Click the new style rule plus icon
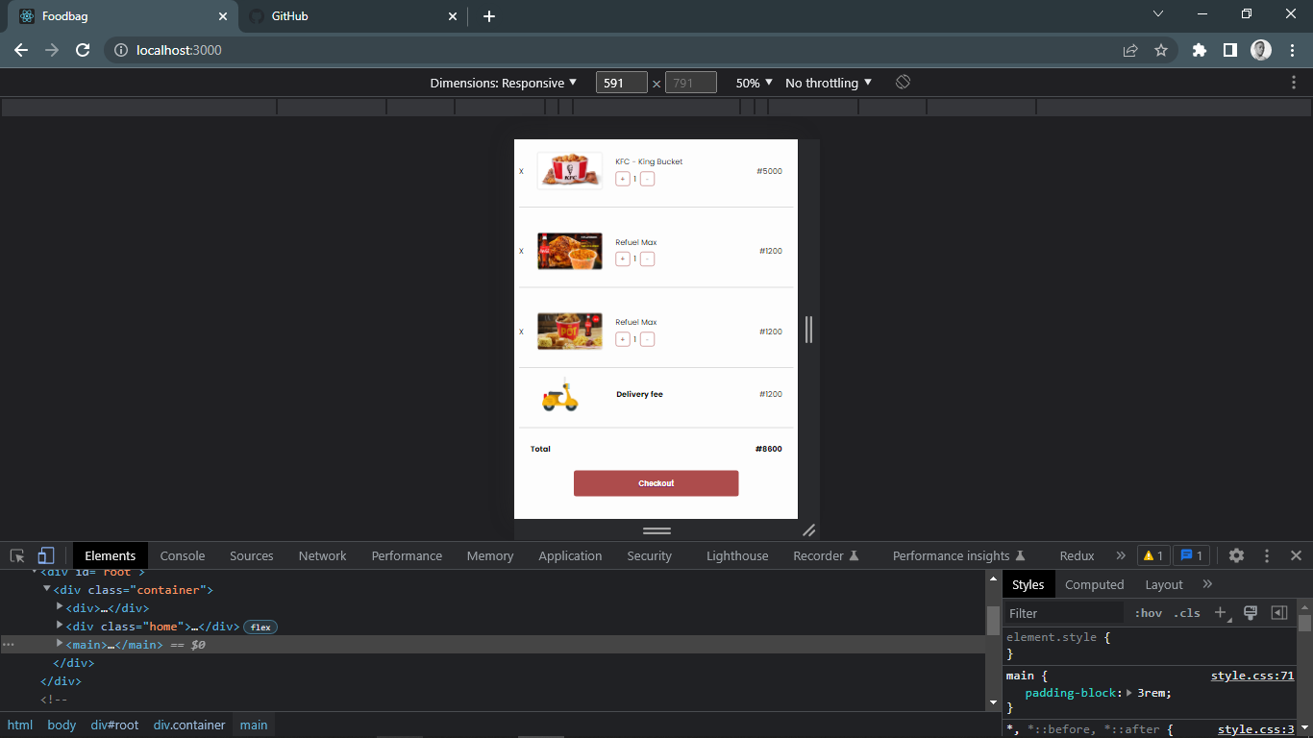The height and width of the screenshot is (738, 1313). 1221,612
